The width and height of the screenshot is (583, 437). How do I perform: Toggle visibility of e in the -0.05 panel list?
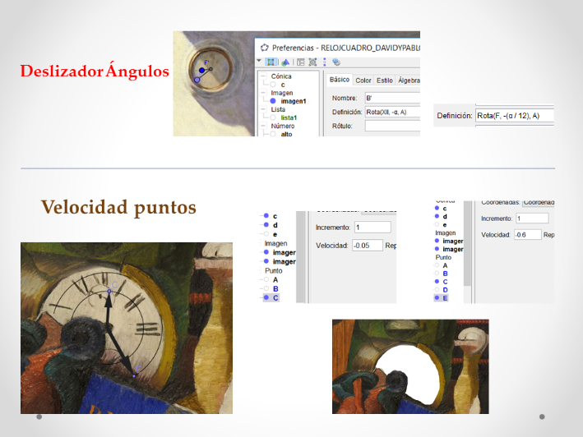point(266,234)
